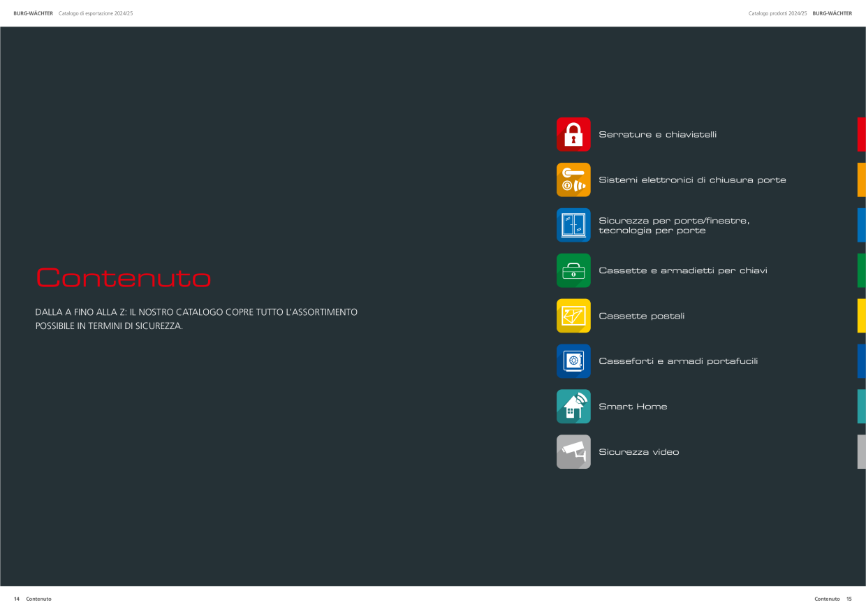Click the yellow mailbox envelope icon
The image size is (866, 612).
[573, 316]
